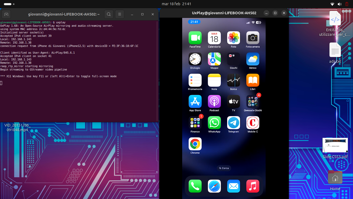Screen dimensions: 353x199
Task: Launch the Fotocamera app
Action: [x=252, y=38]
